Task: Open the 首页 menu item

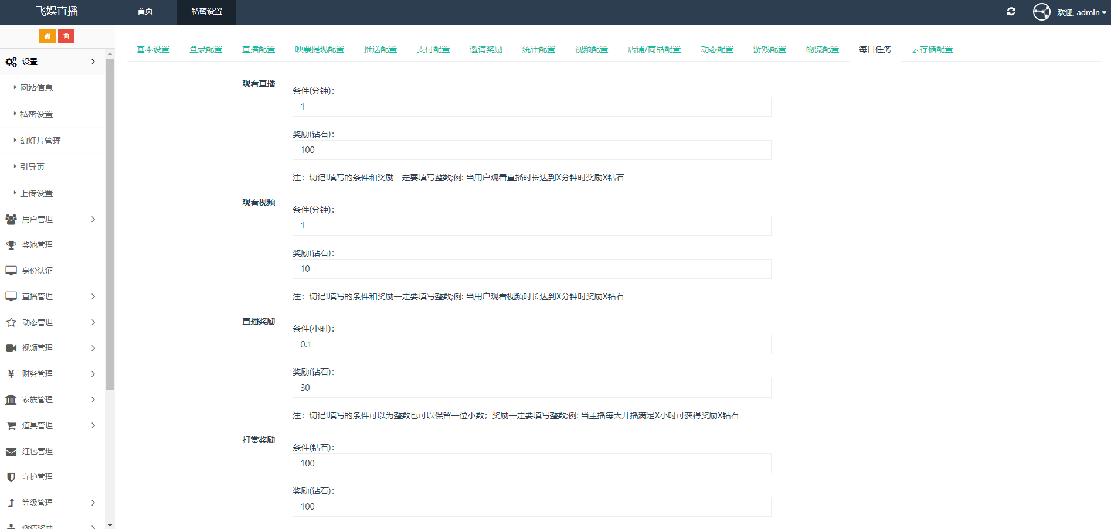Action: 144,11
